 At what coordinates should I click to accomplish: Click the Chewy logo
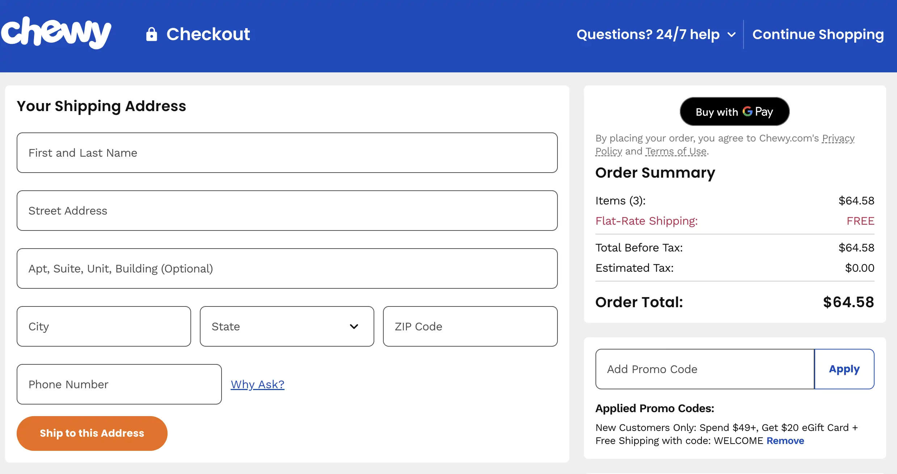56,33
